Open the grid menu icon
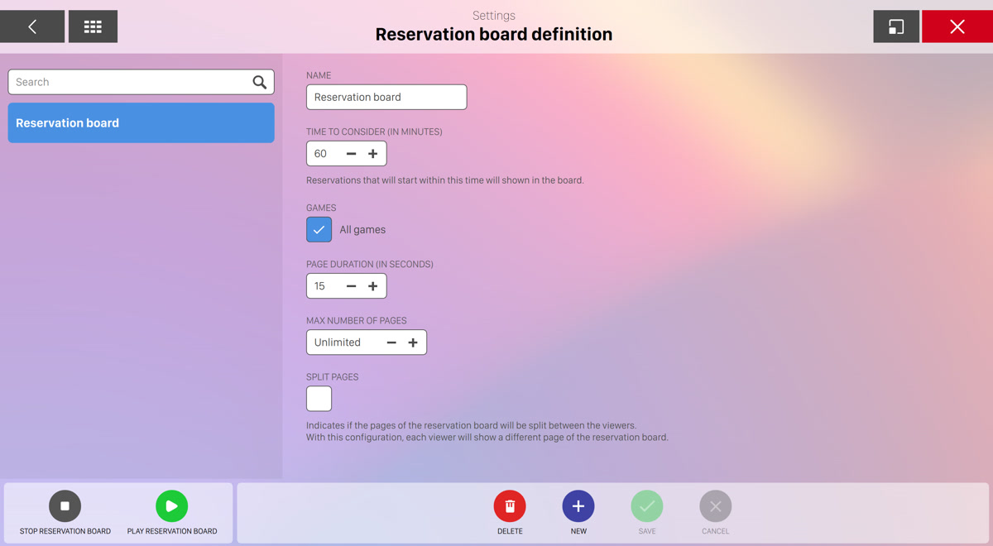The height and width of the screenshot is (546, 993). click(x=93, y=26)
